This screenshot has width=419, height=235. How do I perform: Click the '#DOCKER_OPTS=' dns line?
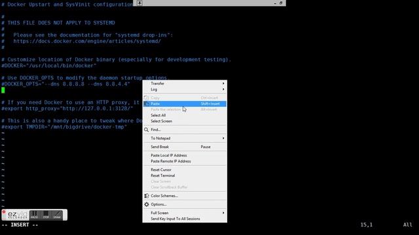(65, 84)
